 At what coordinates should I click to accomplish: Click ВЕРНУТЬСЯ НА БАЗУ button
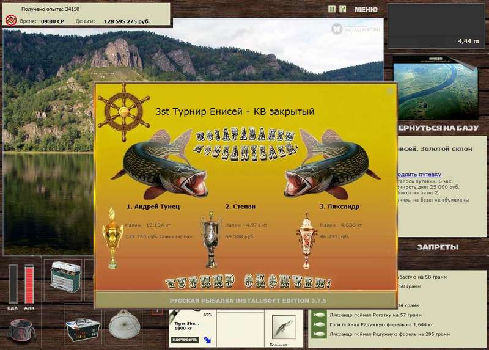(x=438, y=128)
